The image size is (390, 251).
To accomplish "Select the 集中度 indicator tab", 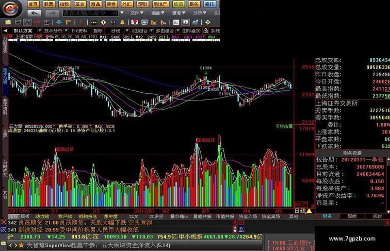I will (111, 216).
